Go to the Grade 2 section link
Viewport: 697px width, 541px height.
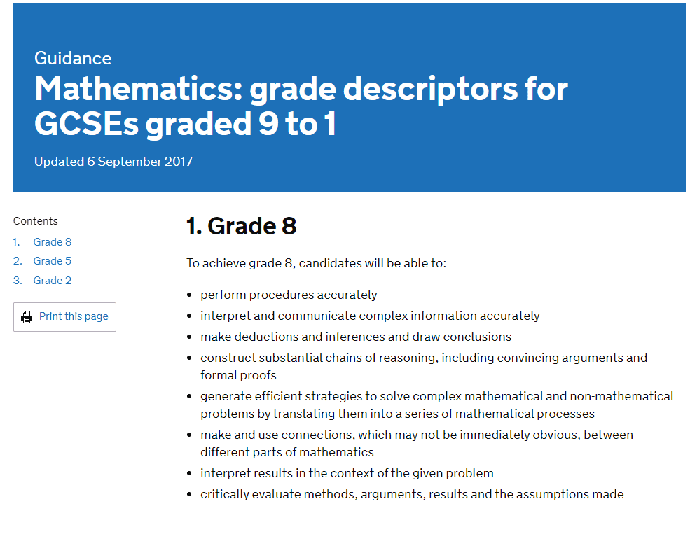[52, 281]
